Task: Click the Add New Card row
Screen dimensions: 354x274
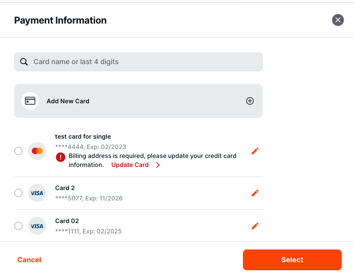Action: [138, 101]
